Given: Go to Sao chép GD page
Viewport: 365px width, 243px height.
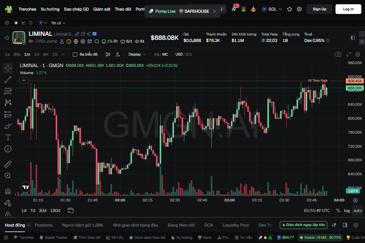Looking at the screenshot, I should [76, 9].
